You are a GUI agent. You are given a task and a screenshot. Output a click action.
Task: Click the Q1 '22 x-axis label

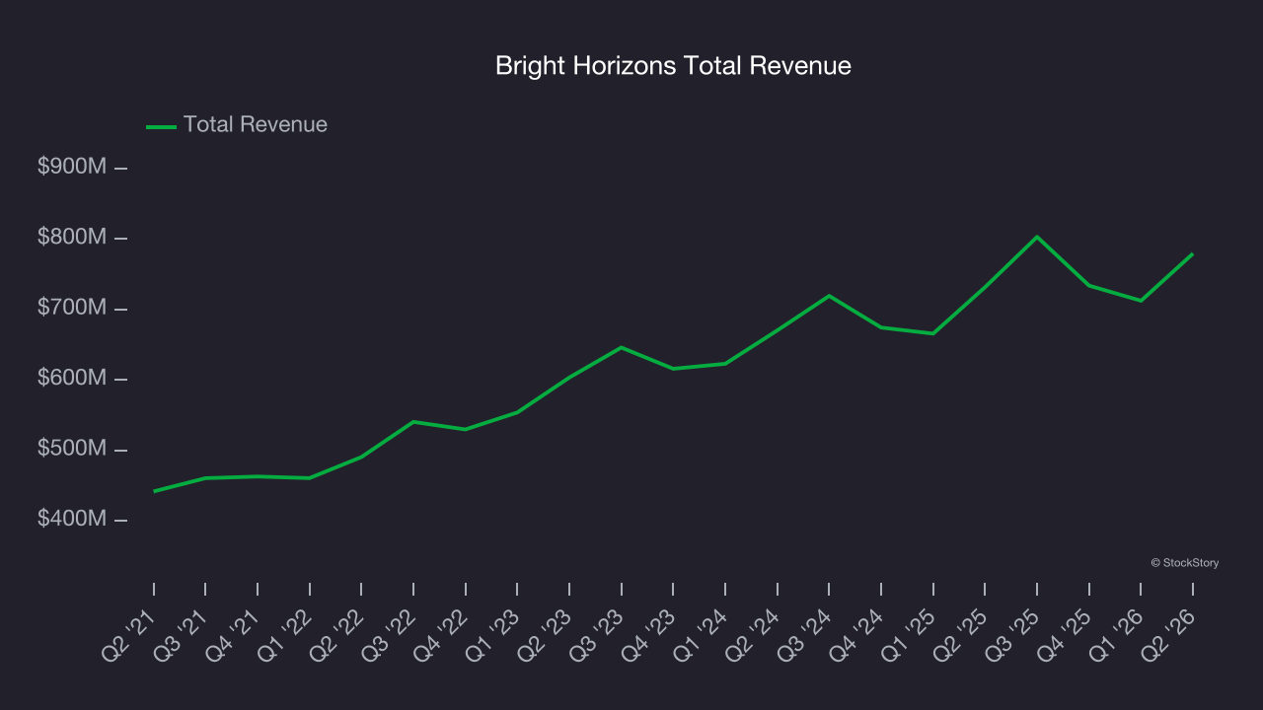[x=286, y=634]
